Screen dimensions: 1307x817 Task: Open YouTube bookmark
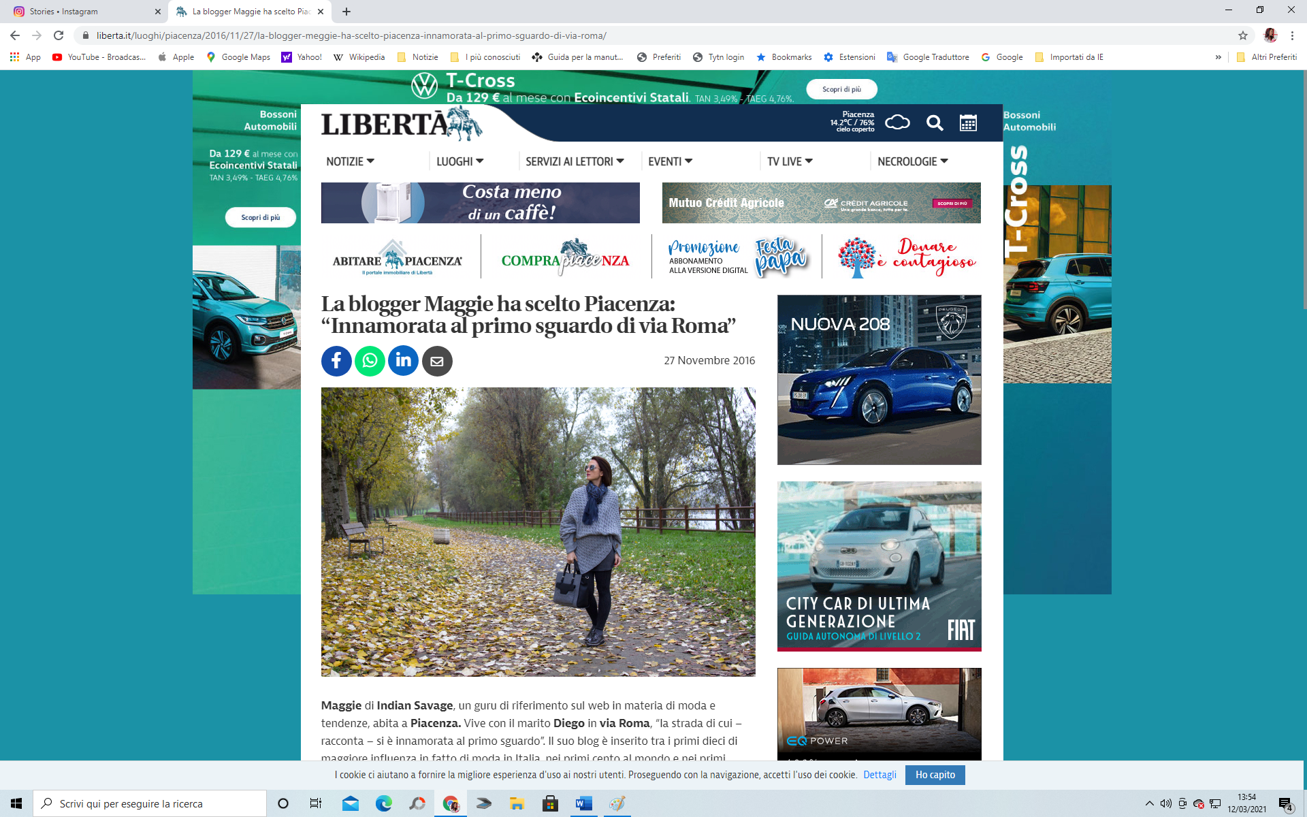point(99,57)
